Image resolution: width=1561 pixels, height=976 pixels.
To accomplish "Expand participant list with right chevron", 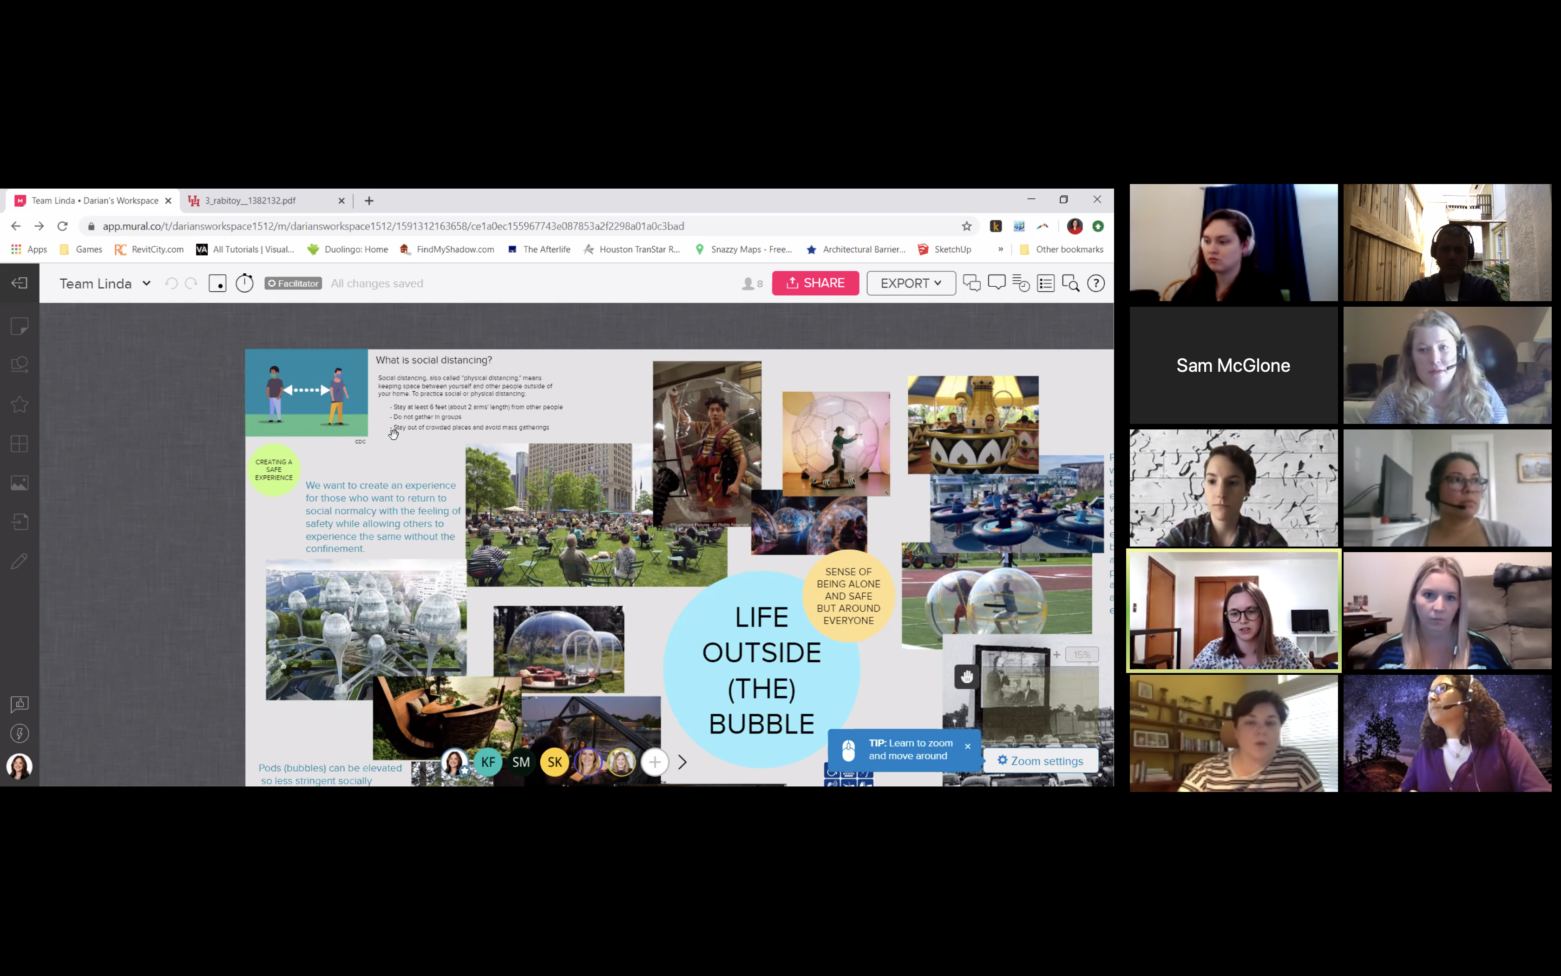I will click(x=682, y=762).
